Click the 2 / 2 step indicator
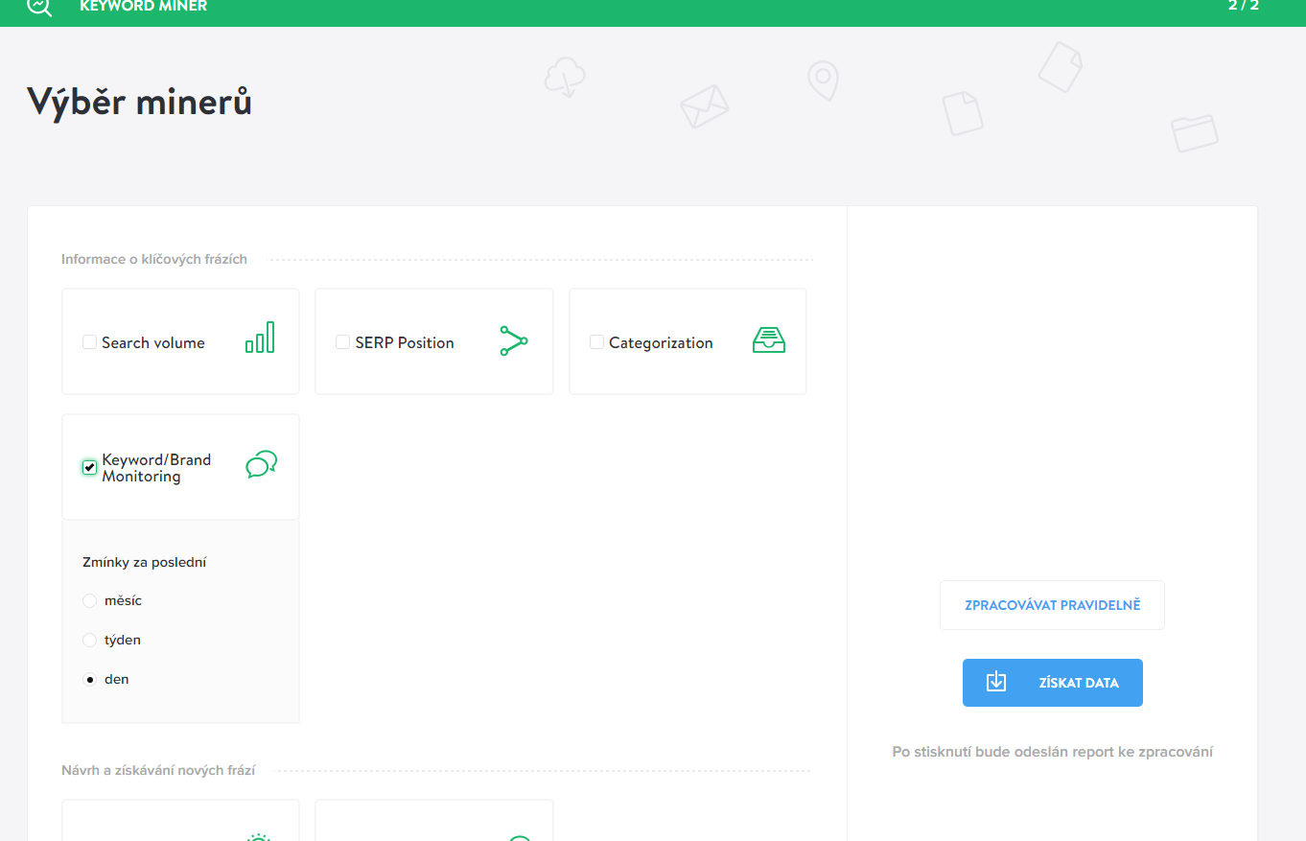 click(1243, 6)
